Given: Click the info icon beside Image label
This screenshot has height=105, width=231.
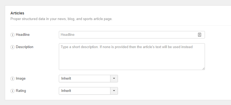Looking at the screenshot, I should click(12, 79).
